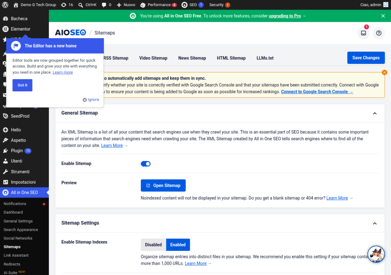Toggle the Enable Sitemap switch

[x=145, y=164]
